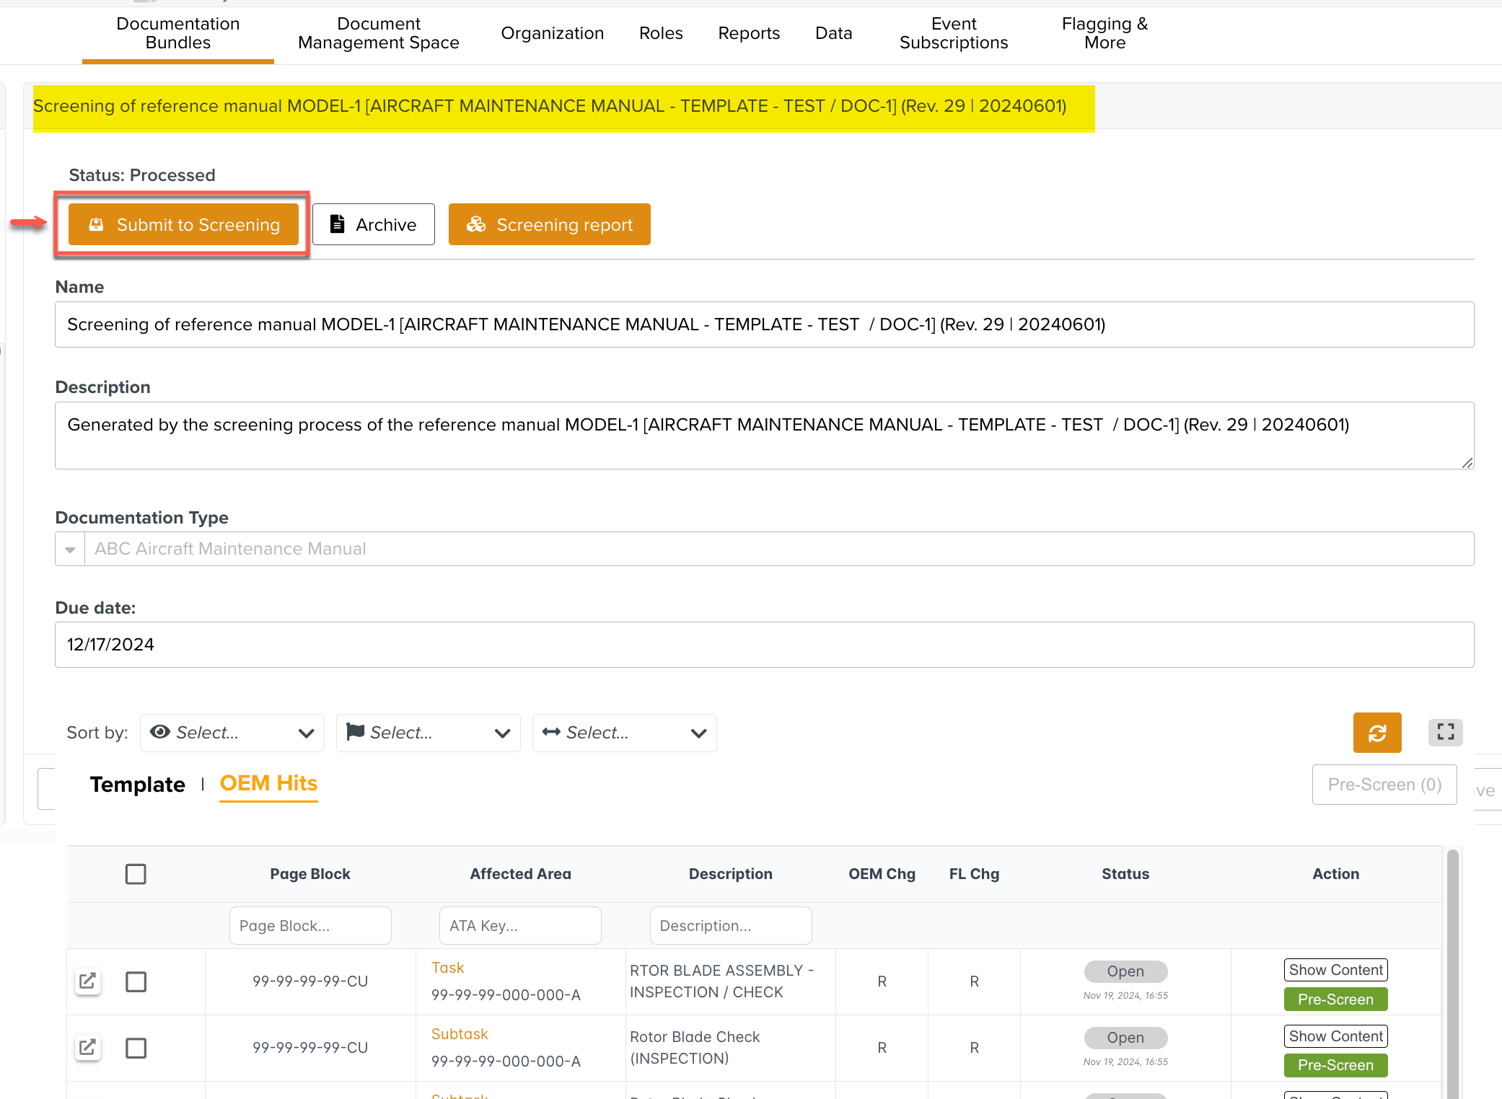Expand the Documentation Type dropdown arrow
The height and width of the screenshot is (1099, 1502).
70,549
